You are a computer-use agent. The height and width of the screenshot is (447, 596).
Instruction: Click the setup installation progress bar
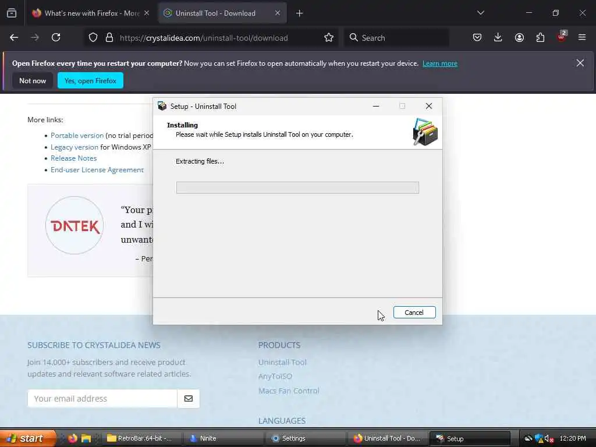pos(297,188)
